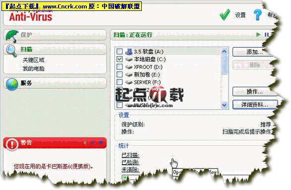Select 关键区域 scan task

(x=33, y=60)
